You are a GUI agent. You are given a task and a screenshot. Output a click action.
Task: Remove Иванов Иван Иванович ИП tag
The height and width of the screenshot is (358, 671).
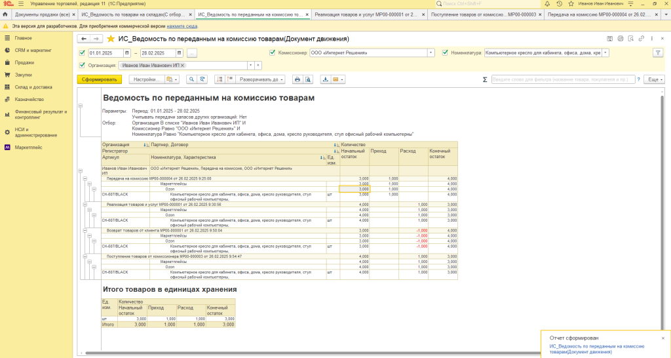(182, 66)
